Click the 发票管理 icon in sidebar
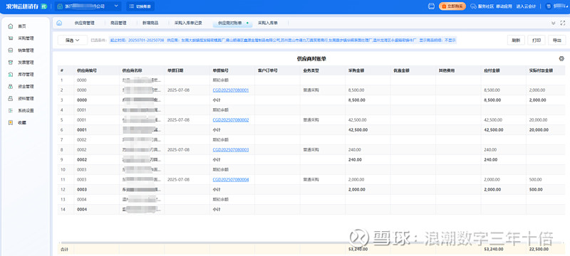570x256 pixels. click(11, 63)
